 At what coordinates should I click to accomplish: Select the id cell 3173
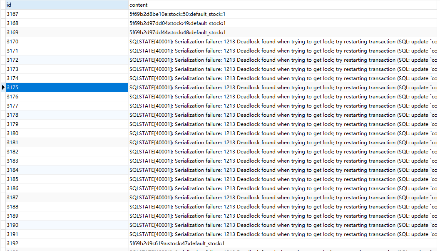pyautogui.click(x=67, y=69)
